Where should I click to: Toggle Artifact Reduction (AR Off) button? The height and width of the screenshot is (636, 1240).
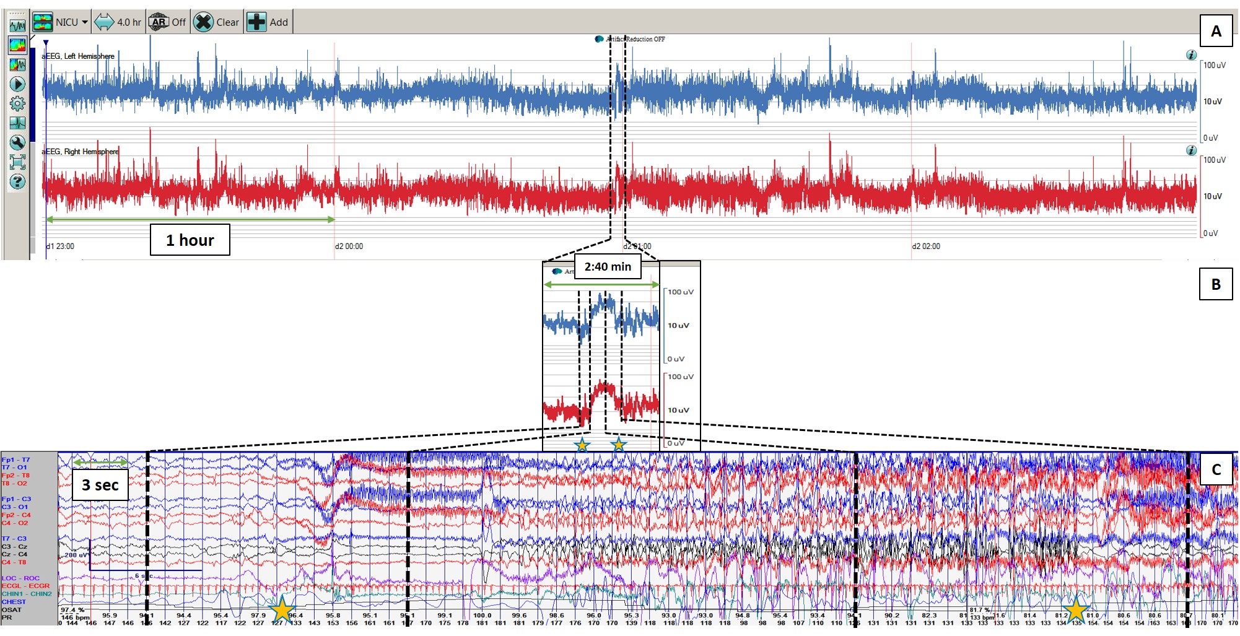(167, 22)
